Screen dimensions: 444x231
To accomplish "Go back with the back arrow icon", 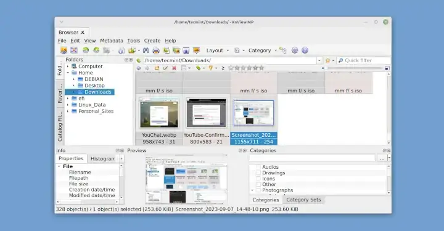I will (139, 68).
